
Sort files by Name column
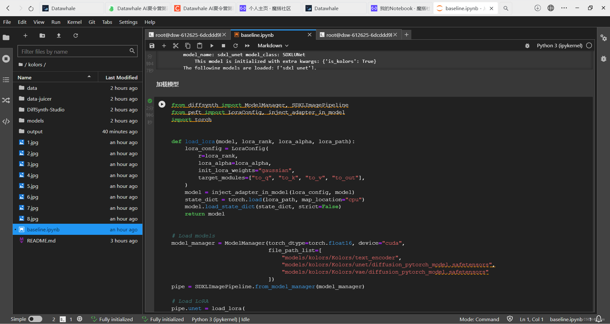(x=55, y=77)
